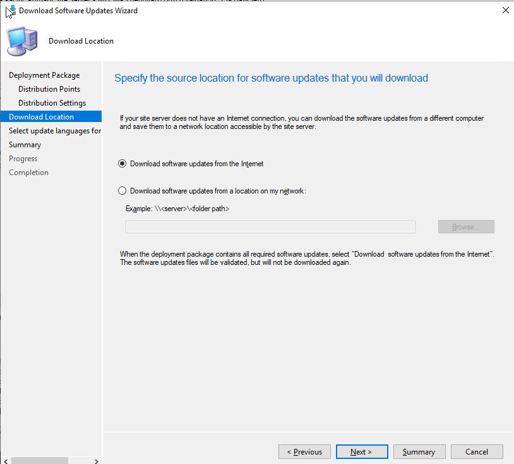The height and width of the screenshot is (464, 514).
Task: Click the computer icon beside Download Location header
Action: coord(21,41)
